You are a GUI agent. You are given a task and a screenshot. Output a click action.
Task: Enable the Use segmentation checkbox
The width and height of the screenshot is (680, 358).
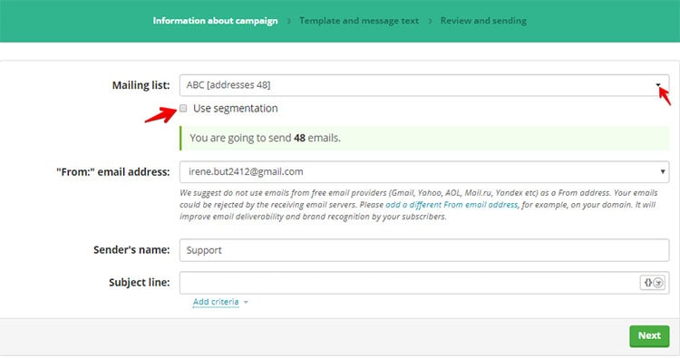pos(183,109)
